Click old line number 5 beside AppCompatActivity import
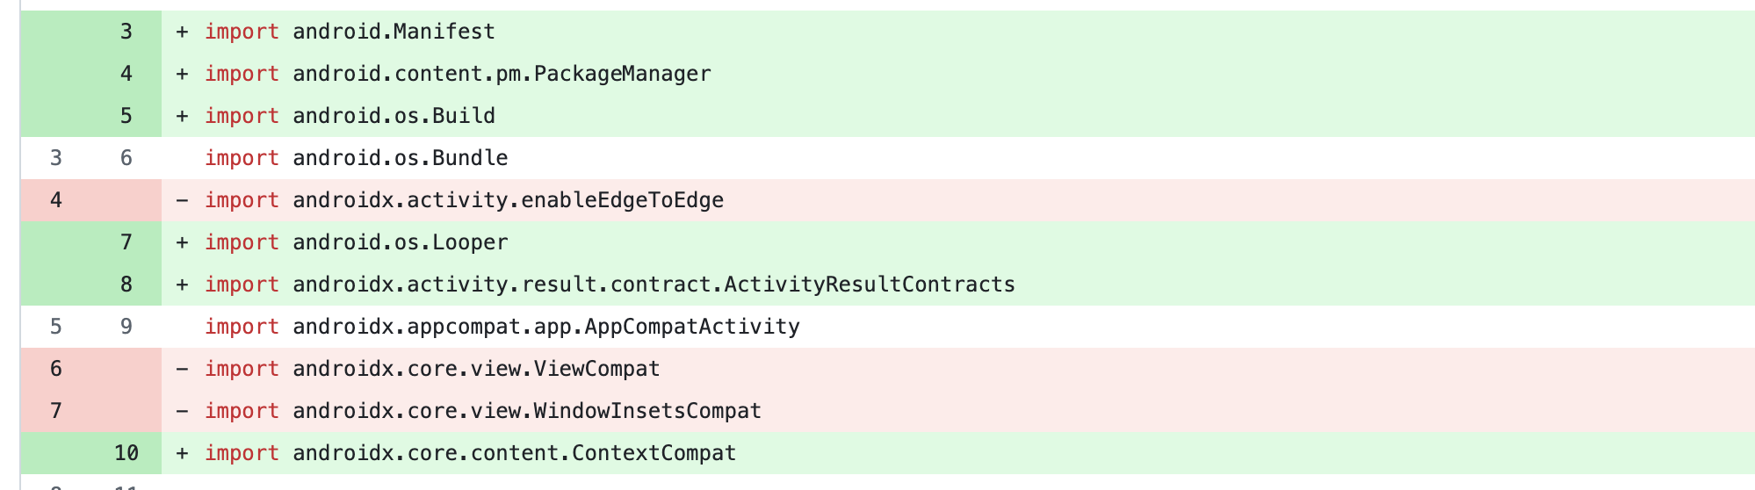Viewport: 1755px width, 490px height. [56, 327]
